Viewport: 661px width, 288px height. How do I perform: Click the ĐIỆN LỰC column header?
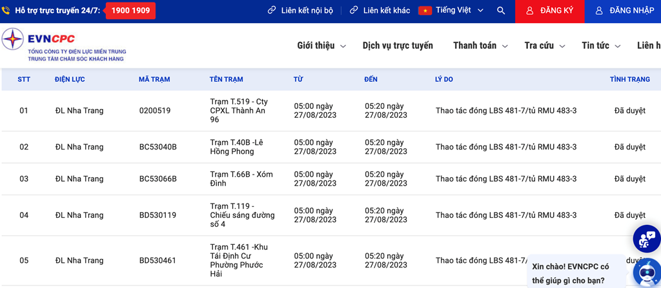tap(70, 79)
